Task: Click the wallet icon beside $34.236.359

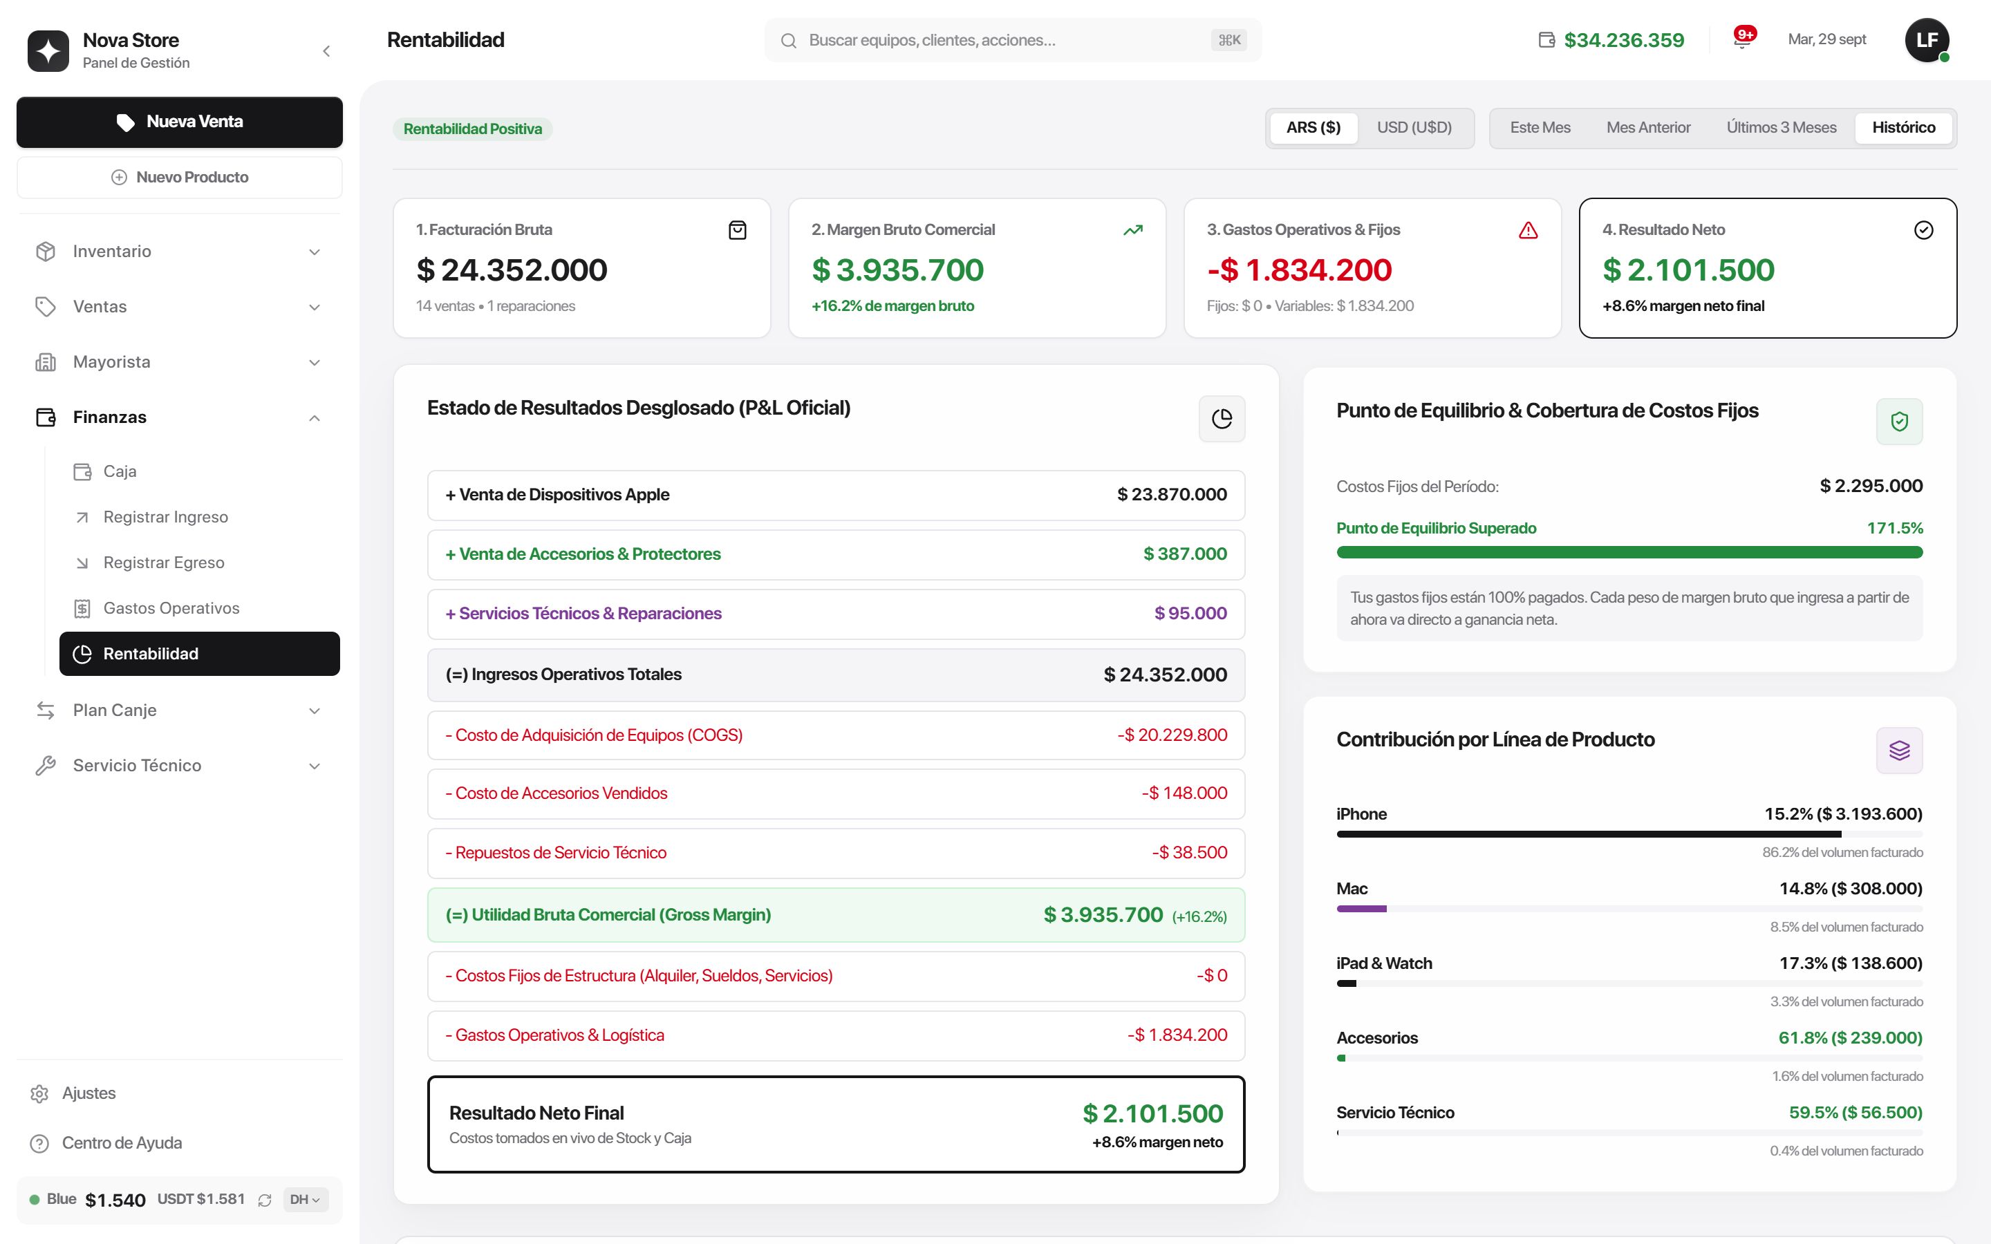Action: click(1546, 39)
